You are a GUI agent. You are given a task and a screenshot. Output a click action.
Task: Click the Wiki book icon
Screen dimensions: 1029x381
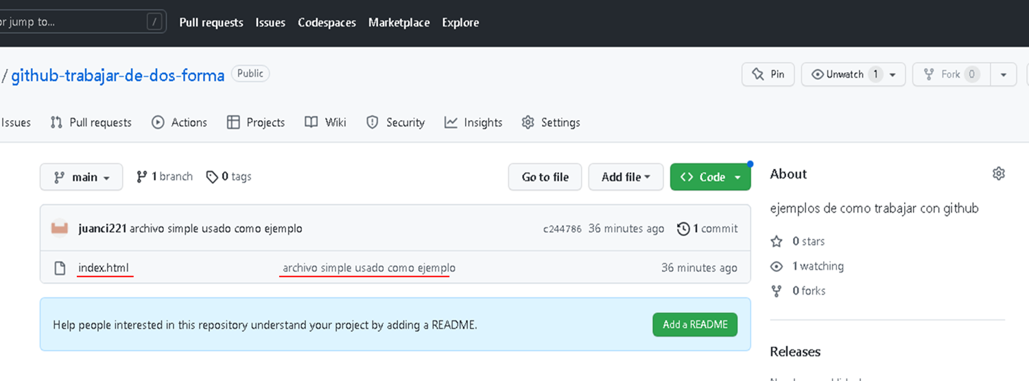311,122
